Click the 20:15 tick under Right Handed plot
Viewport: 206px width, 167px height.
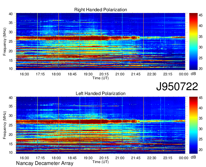(x=104, y=74)
